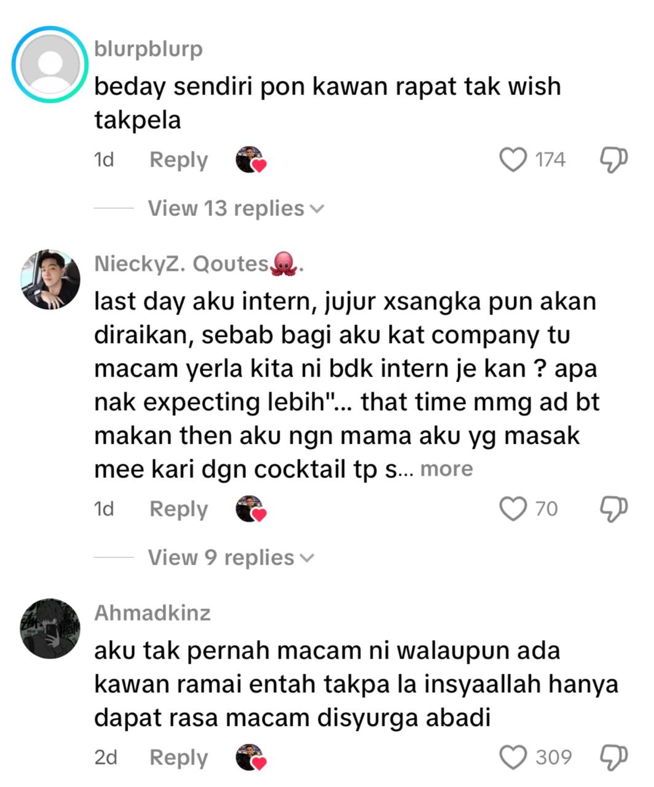Reply to Ahmadkinz's comment
The image size is (654, 787).
click(179, 757)
